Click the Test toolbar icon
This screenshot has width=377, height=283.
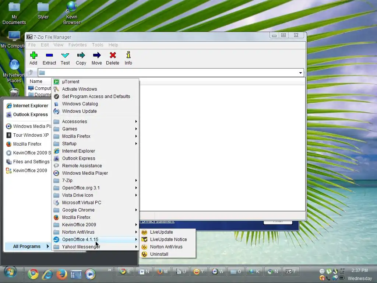coord(65,58)
